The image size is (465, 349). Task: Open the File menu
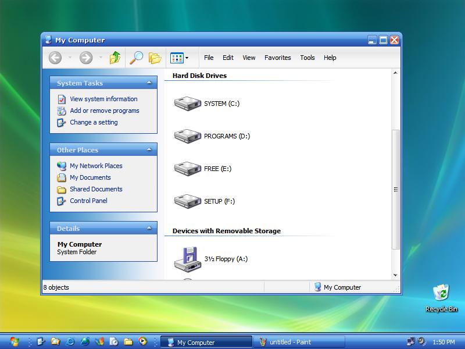coord(209,58)
